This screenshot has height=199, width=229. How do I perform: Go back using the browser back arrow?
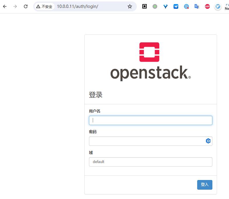5,6
